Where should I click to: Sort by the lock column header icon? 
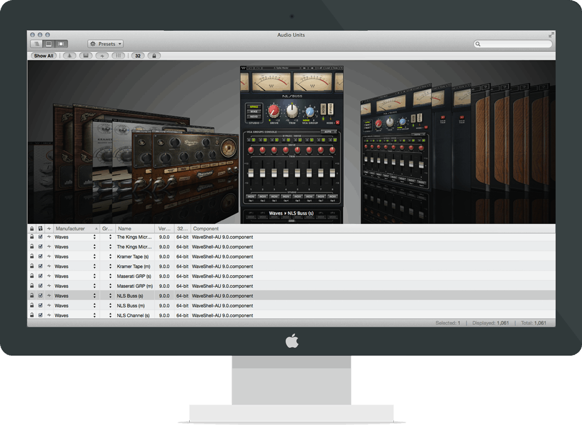pos(32,229)
